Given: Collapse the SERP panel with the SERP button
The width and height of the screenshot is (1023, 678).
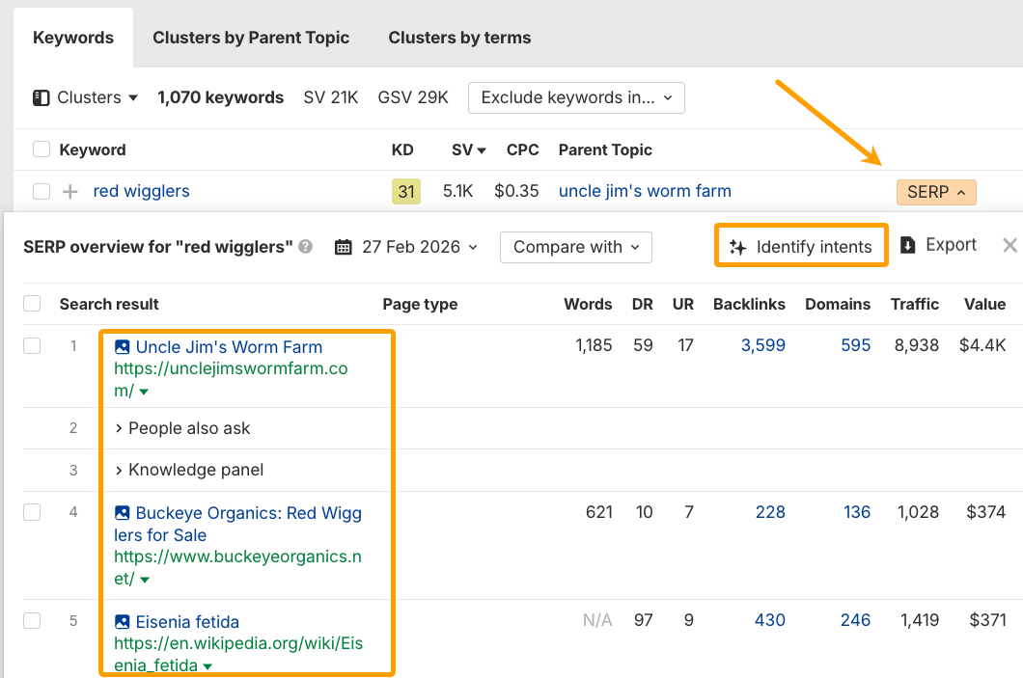Looking at the screenshot, I should (935, 192).
